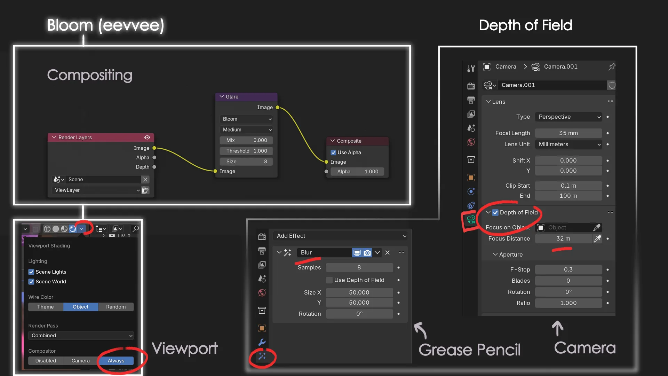Click the Threshold slider in Glare node
The height and width of the screenshot is (376, 668).
pos(246,151)
